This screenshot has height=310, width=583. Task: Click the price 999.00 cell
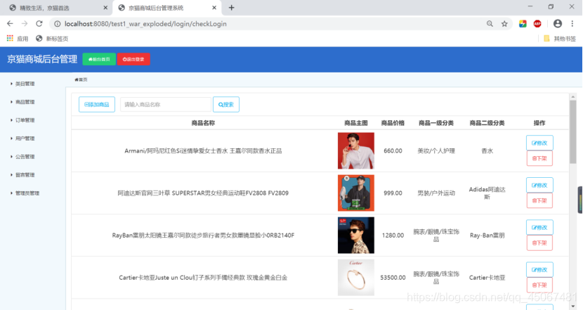pyautogui.click(x=393, y=193)
